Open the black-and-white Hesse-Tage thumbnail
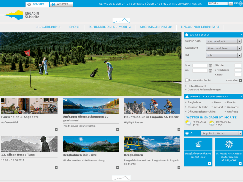The image size is (243, 182). click(29, 144)
